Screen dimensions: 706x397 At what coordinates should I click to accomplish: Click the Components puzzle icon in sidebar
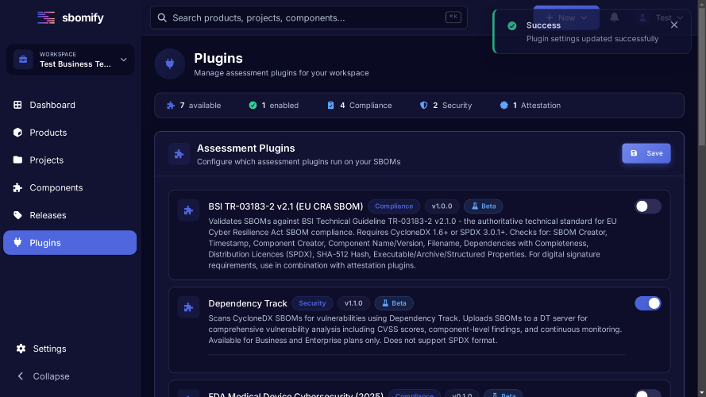pos(17,187)
